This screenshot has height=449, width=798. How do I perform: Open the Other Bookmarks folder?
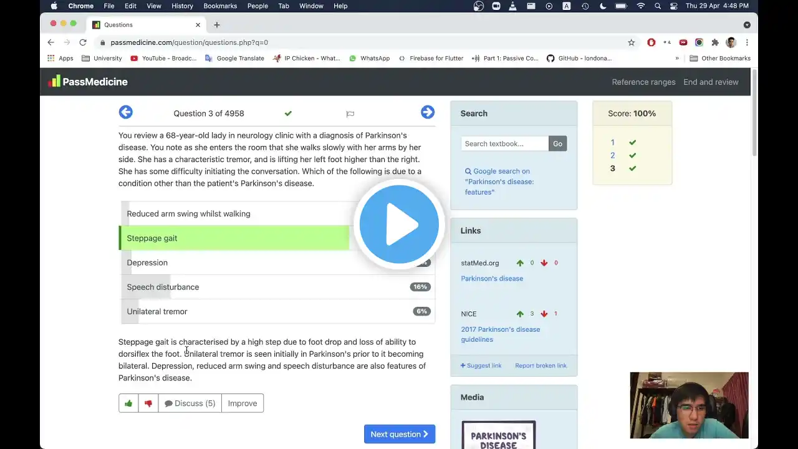(x=720, y=59)
